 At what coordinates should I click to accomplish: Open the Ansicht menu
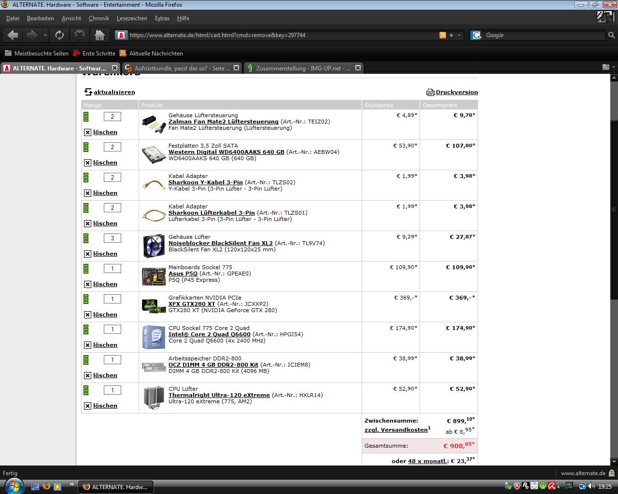pos(71,18)
